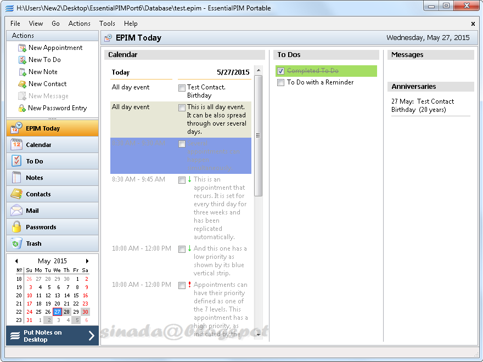Open the Actions menu
This screenshot has height=362, width=483.
pyautogui.click(x=79, y=24)
